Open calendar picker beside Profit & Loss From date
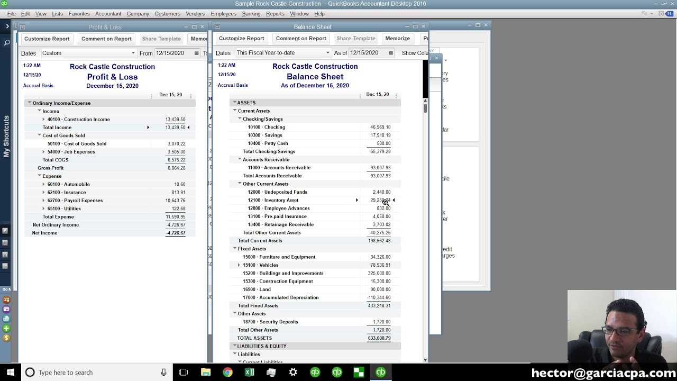Viewport: 677px width, 381px height. pyautogui.click(x=196, y=53)
